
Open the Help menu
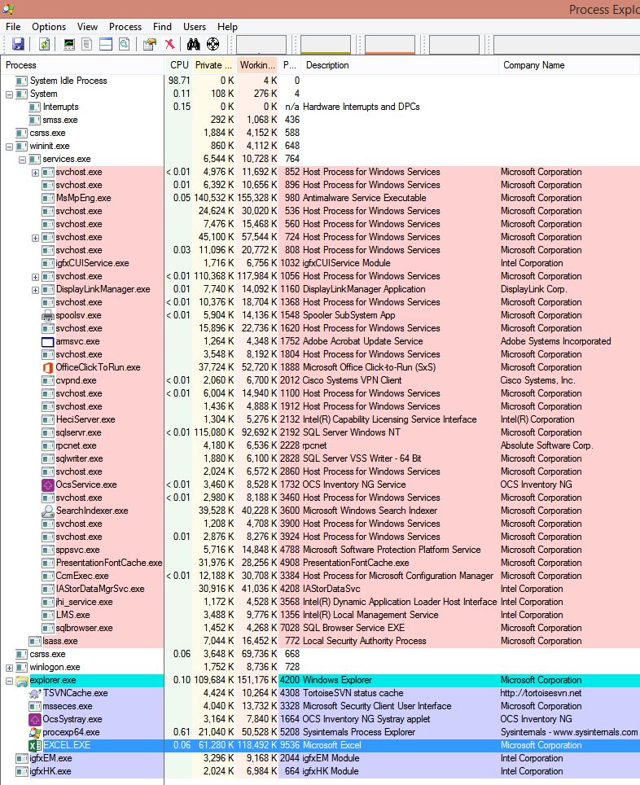point(227,27)
